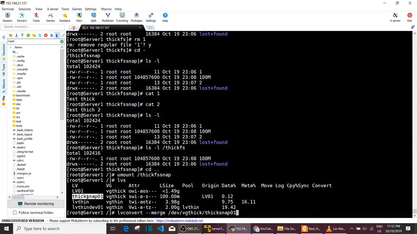This screenshot has height=234, width=417.
Task: Click the file list scroll-up arrow
Action: (x=62, y=47)
